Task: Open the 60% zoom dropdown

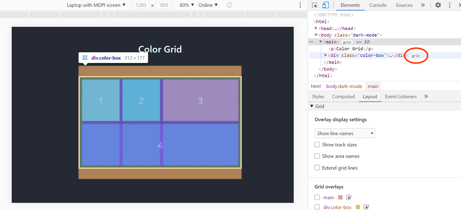Action: pyautogui.click(x=187, y=5)
